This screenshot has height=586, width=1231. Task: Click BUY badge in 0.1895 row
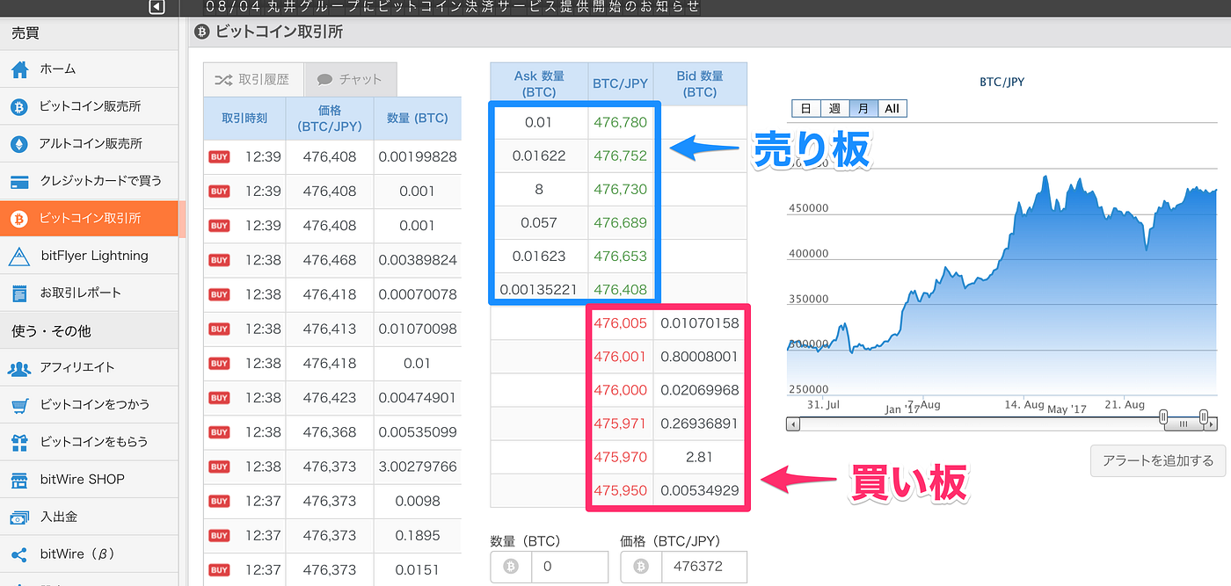click(x=219, y=535)
